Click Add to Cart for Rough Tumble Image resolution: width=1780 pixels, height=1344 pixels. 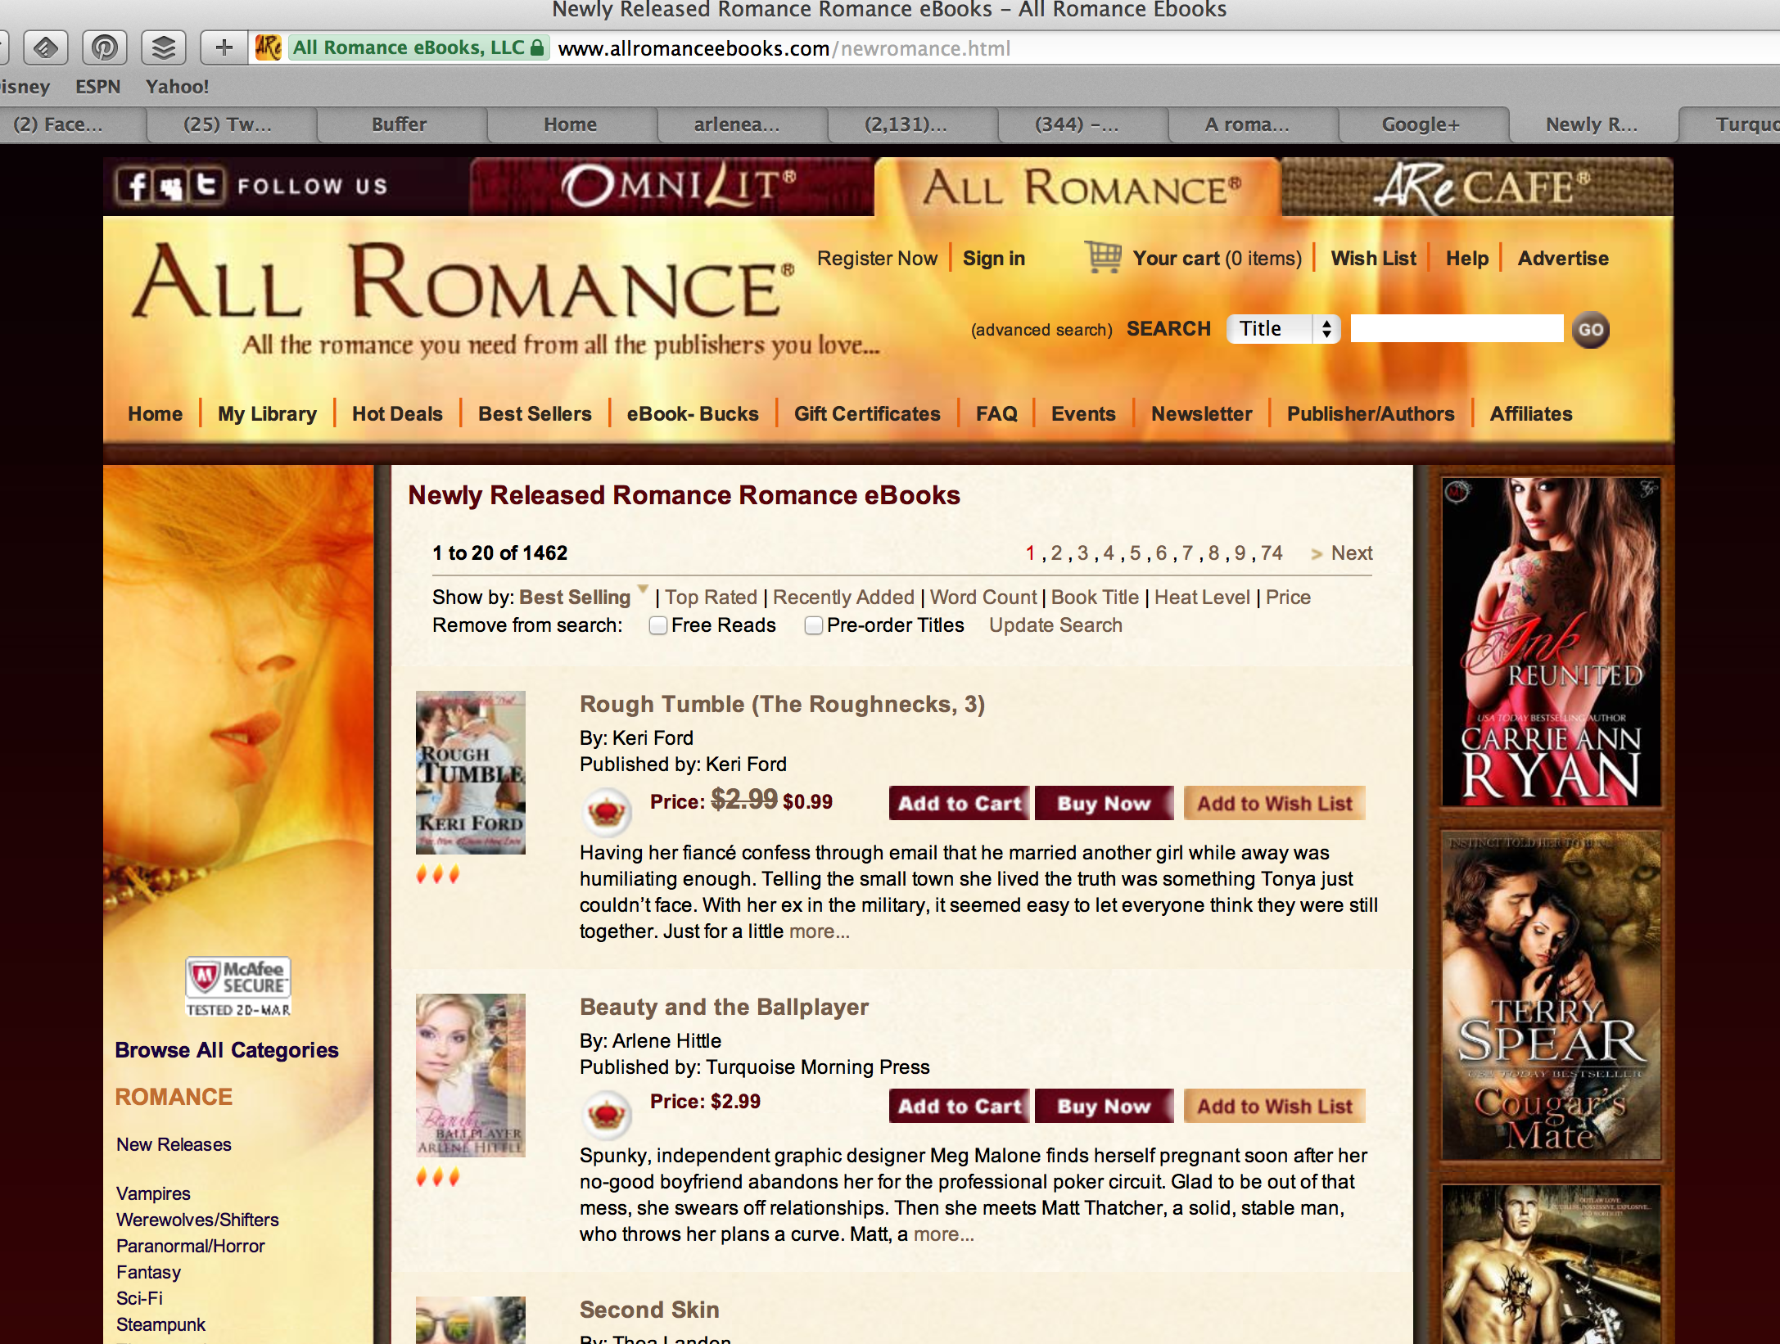(x=960, y=803)
